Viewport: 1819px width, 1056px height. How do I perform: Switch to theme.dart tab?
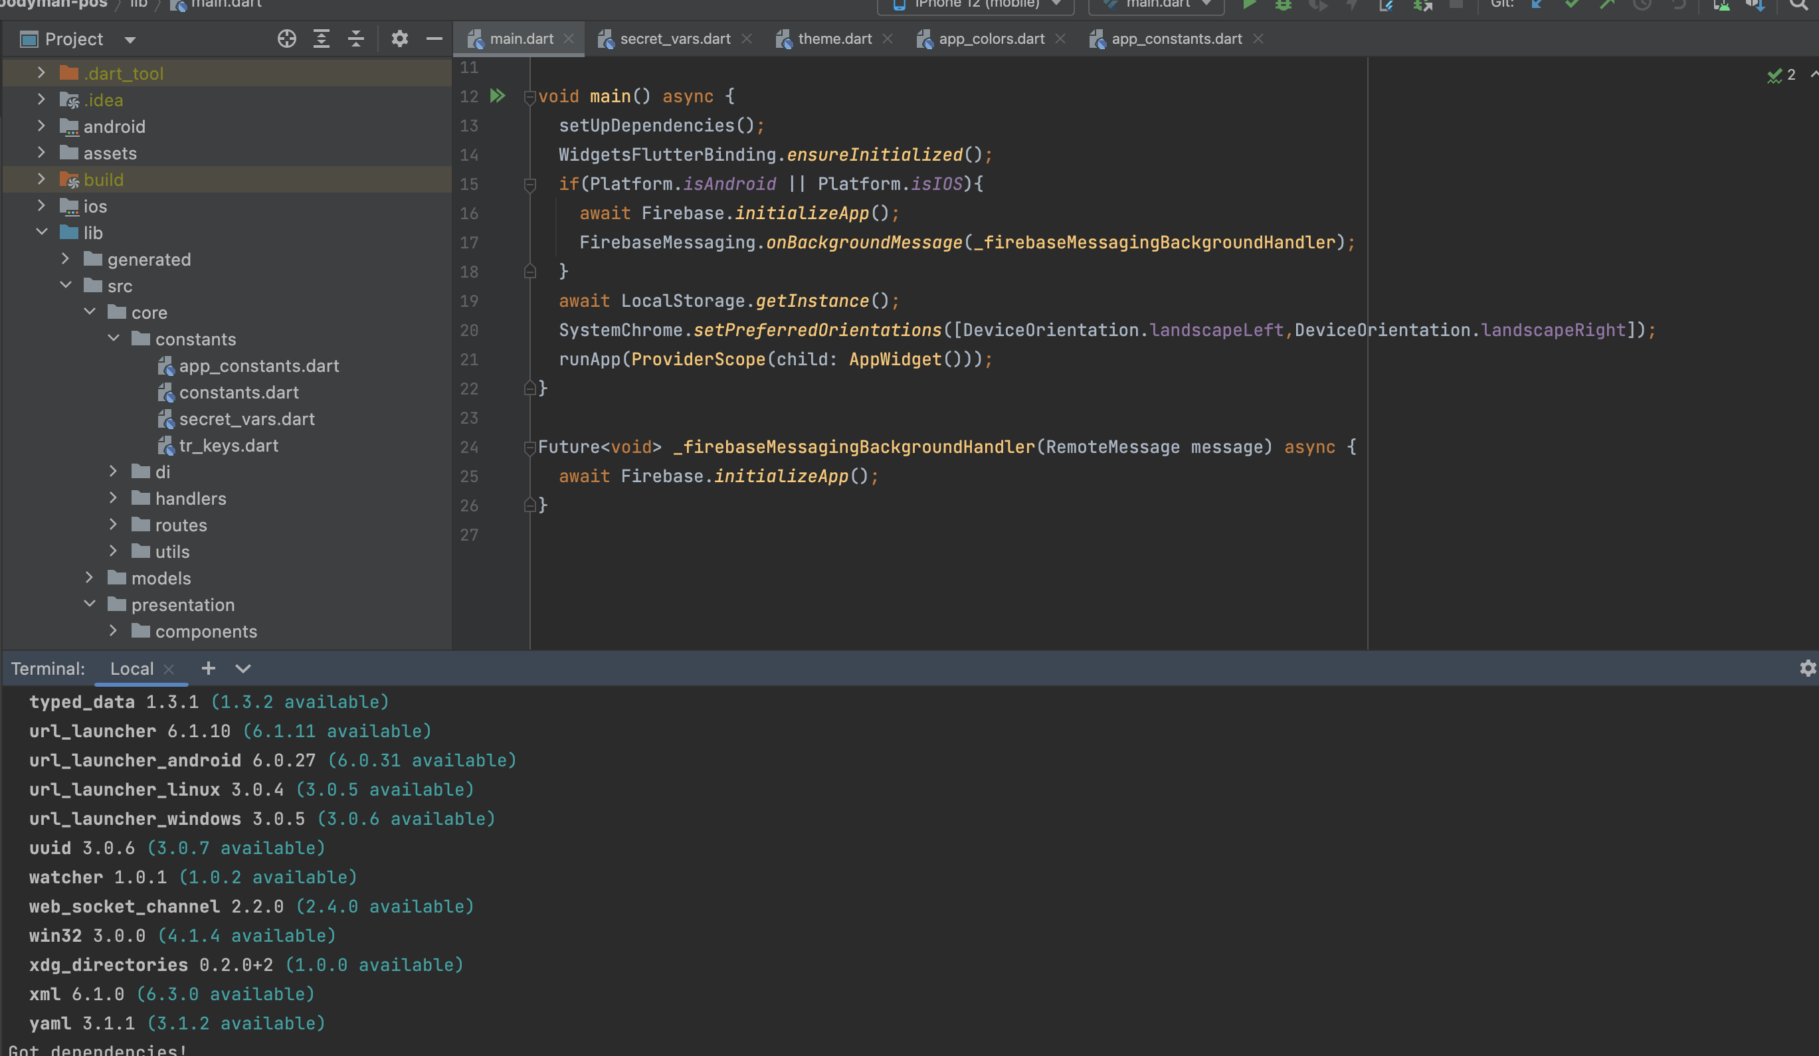tap(834, 39)
